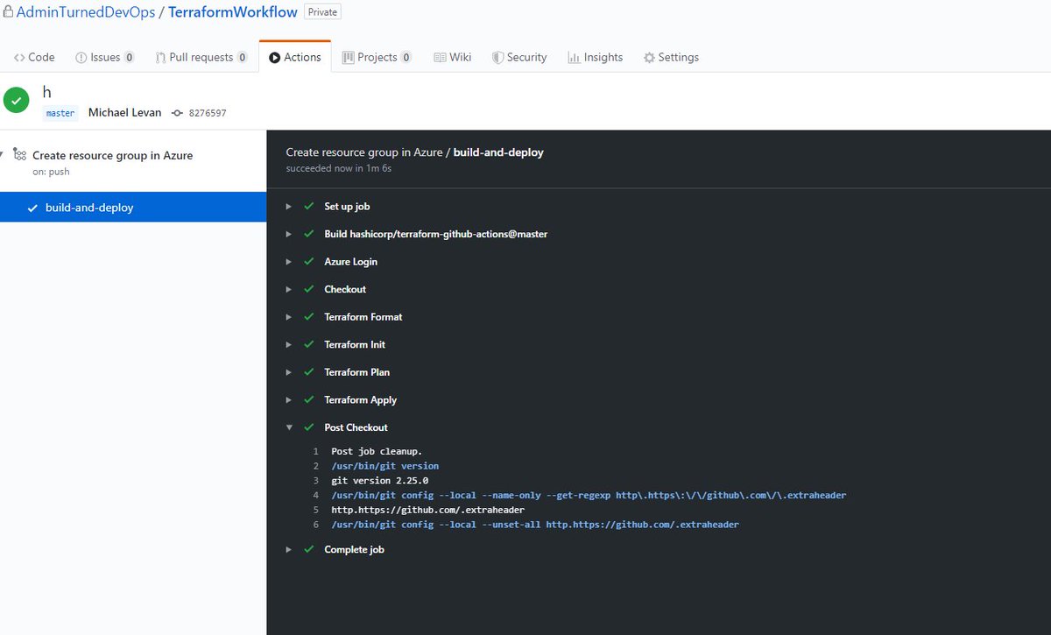Open the Wiki tab
The height and width of the screenshot is (635, 1051).
click(x=453, y=57)
